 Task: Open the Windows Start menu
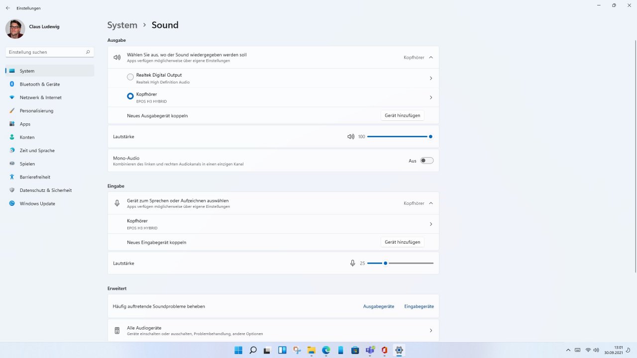tap(238, 350)
